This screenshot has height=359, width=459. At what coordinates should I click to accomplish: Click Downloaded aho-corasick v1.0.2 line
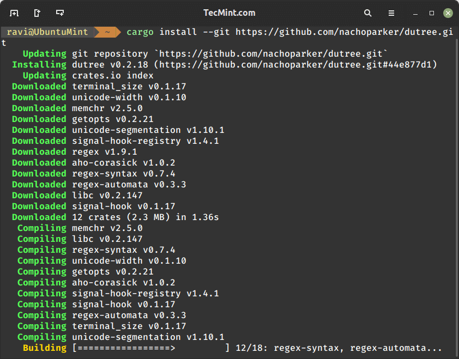pyautogui.click(x=93, y=163)
